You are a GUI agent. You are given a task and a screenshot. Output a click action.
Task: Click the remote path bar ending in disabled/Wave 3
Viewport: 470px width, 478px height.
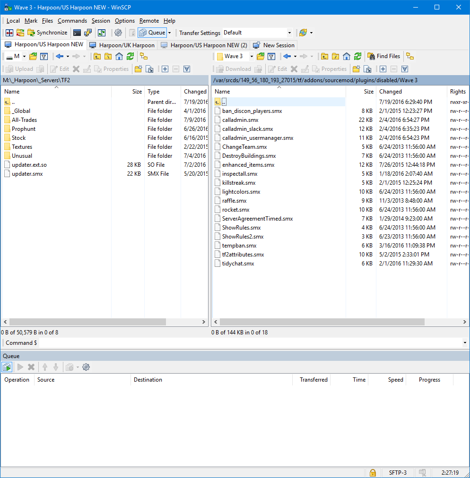coord(340,80)
